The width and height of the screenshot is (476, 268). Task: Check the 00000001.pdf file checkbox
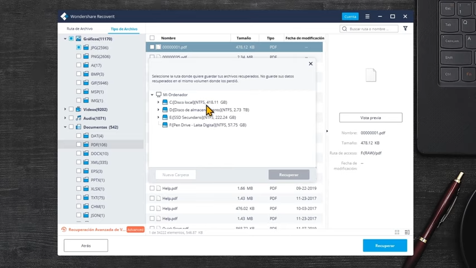(152, 47)
